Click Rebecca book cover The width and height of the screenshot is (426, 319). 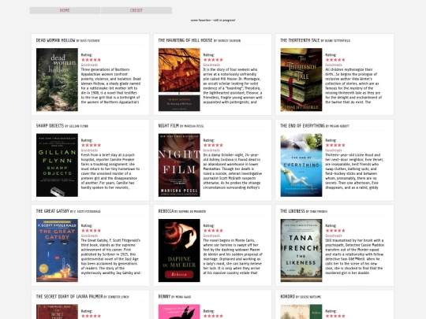pyautogui.click(x=179, y=250)
